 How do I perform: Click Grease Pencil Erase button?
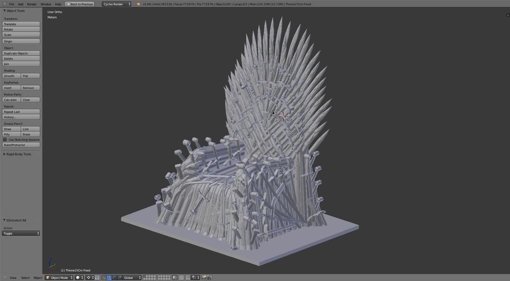(30, 134)
